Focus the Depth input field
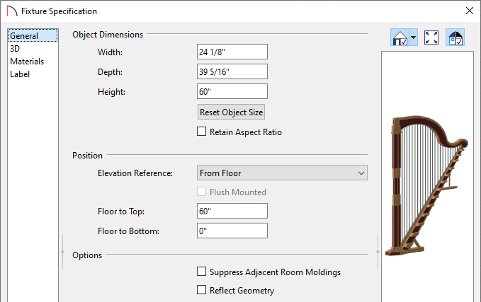 pyautogui.click(x=232, y=71)
